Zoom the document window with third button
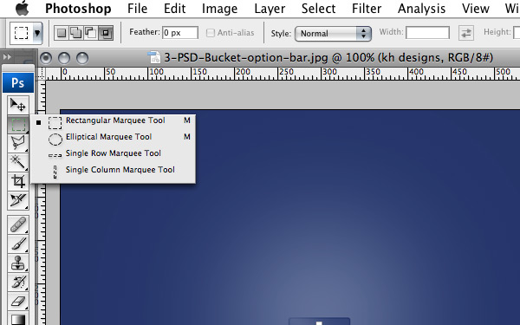The image size is (520, 325). (x=82, y=58)
